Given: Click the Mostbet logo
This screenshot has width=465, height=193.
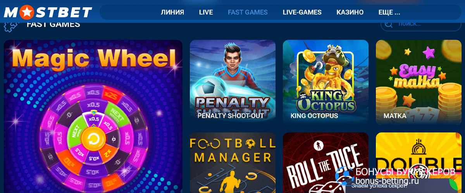Looking at the screenshot, I should (x=48, y=12).
